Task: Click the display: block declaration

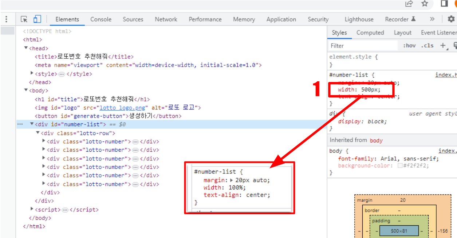Action: click(x=362, y=122)
